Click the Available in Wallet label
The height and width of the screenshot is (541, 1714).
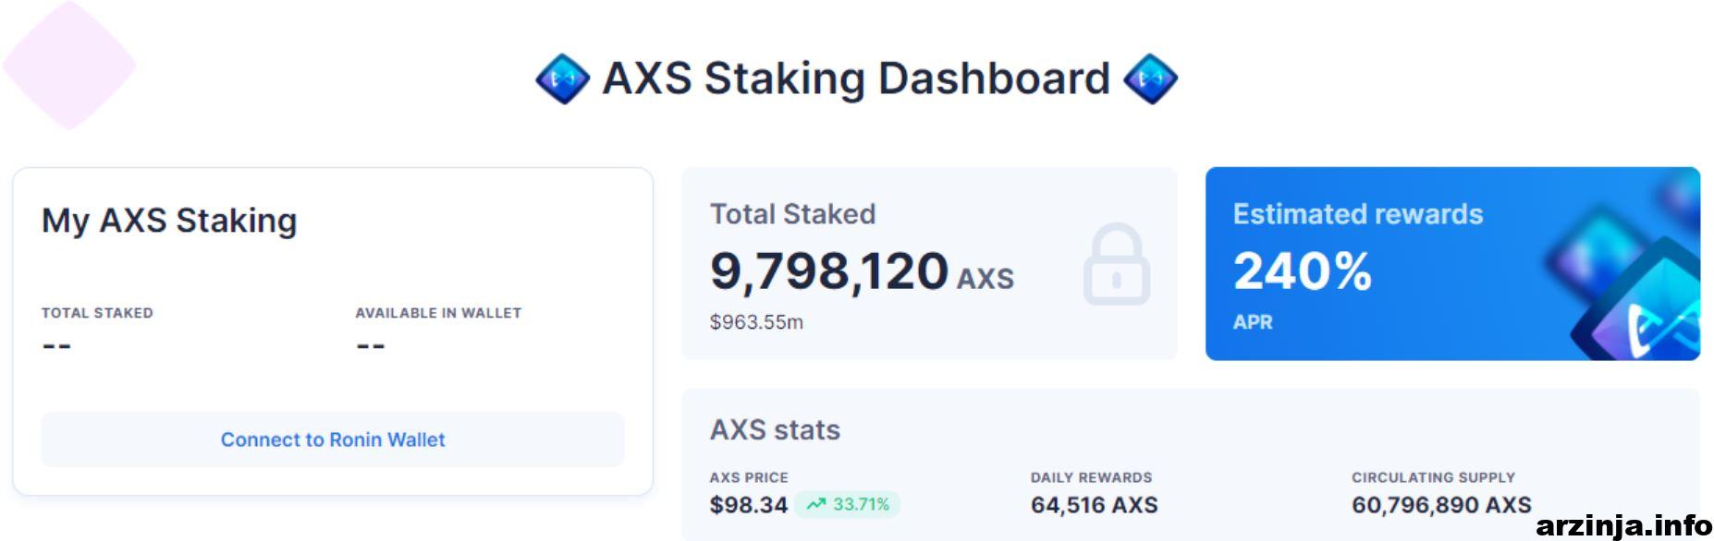[x=438, y=313]
